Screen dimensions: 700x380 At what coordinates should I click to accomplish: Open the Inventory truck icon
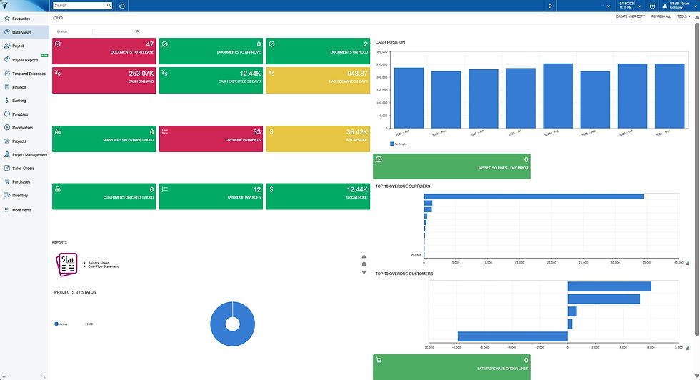point(6,195)
